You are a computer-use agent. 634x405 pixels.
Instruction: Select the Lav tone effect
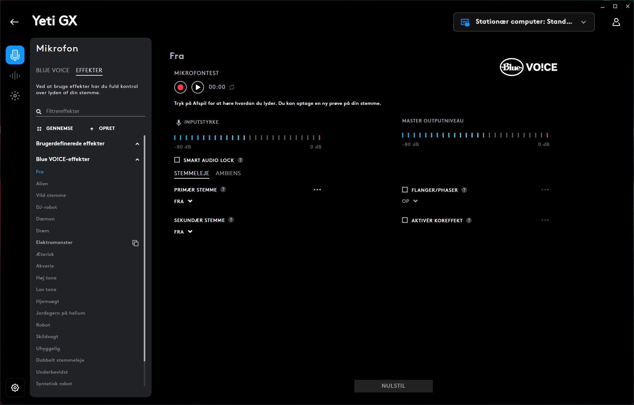click(46, 289)
